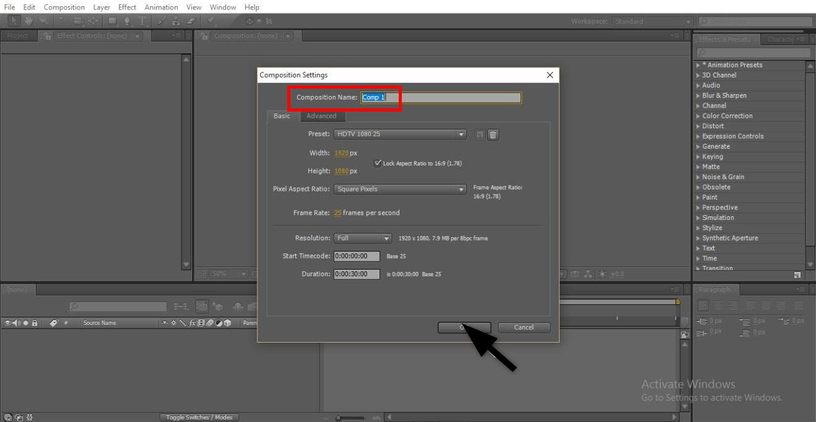
Task: Select the Puppet Pin tool
Action: coord(211,21)
